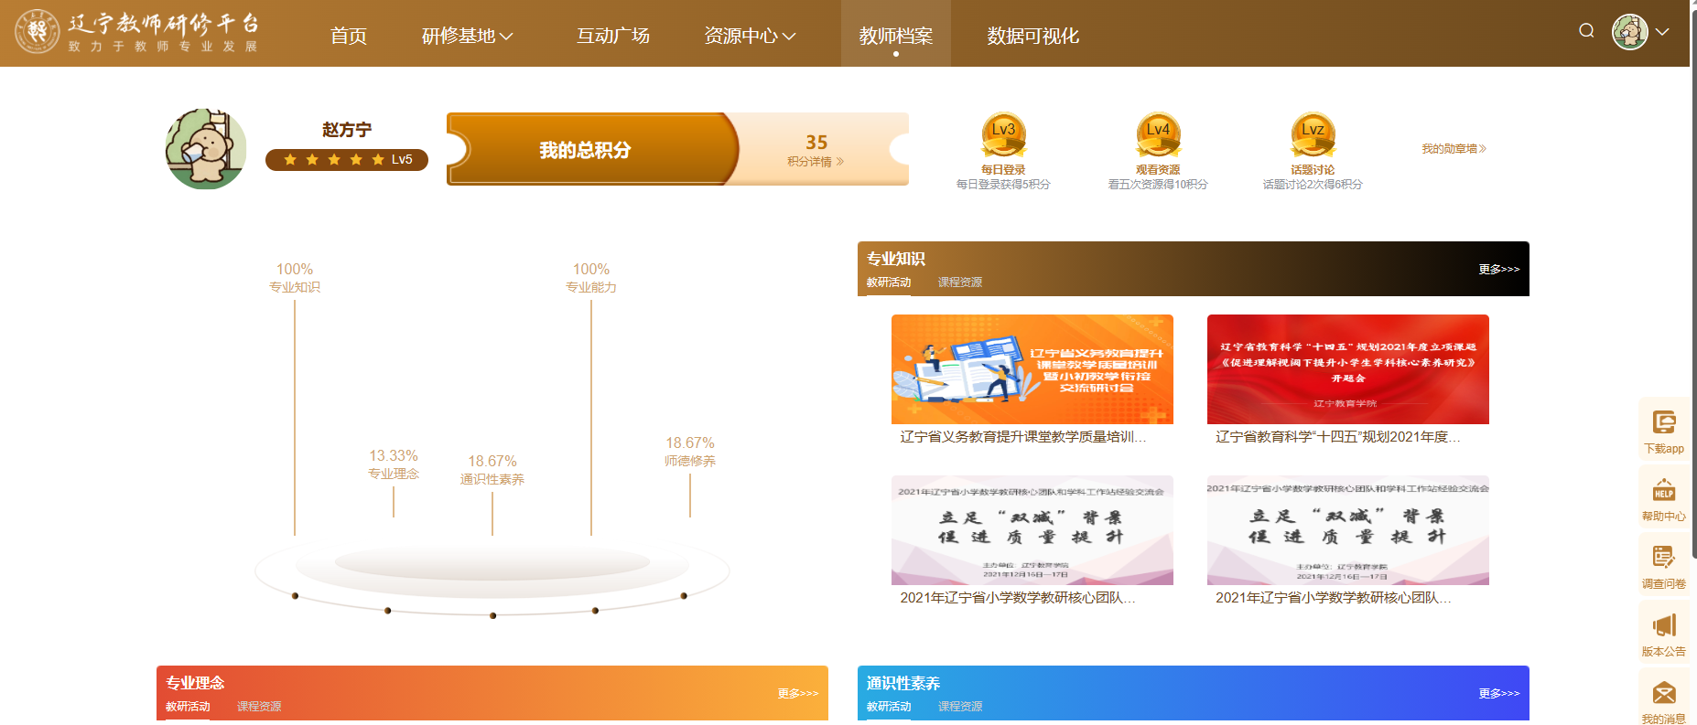Click the 版本公告 megaphone icon

click(1663, 625)
